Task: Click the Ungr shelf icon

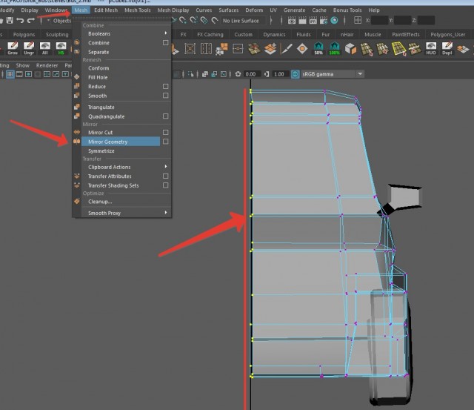Action: [30, 49]
